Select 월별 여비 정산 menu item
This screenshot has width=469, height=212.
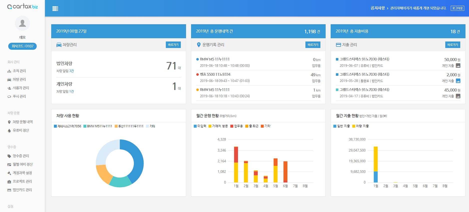coord(23,164)
